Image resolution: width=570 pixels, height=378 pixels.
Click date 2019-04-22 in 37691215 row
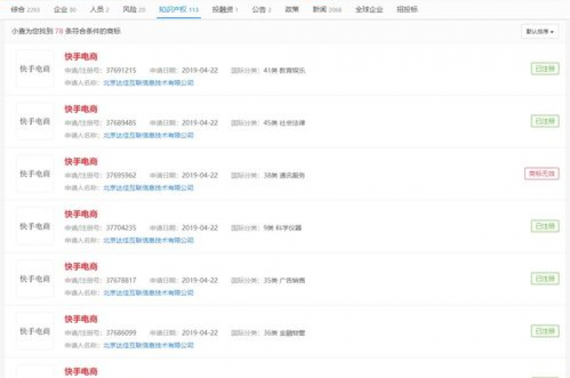point(200,70)
